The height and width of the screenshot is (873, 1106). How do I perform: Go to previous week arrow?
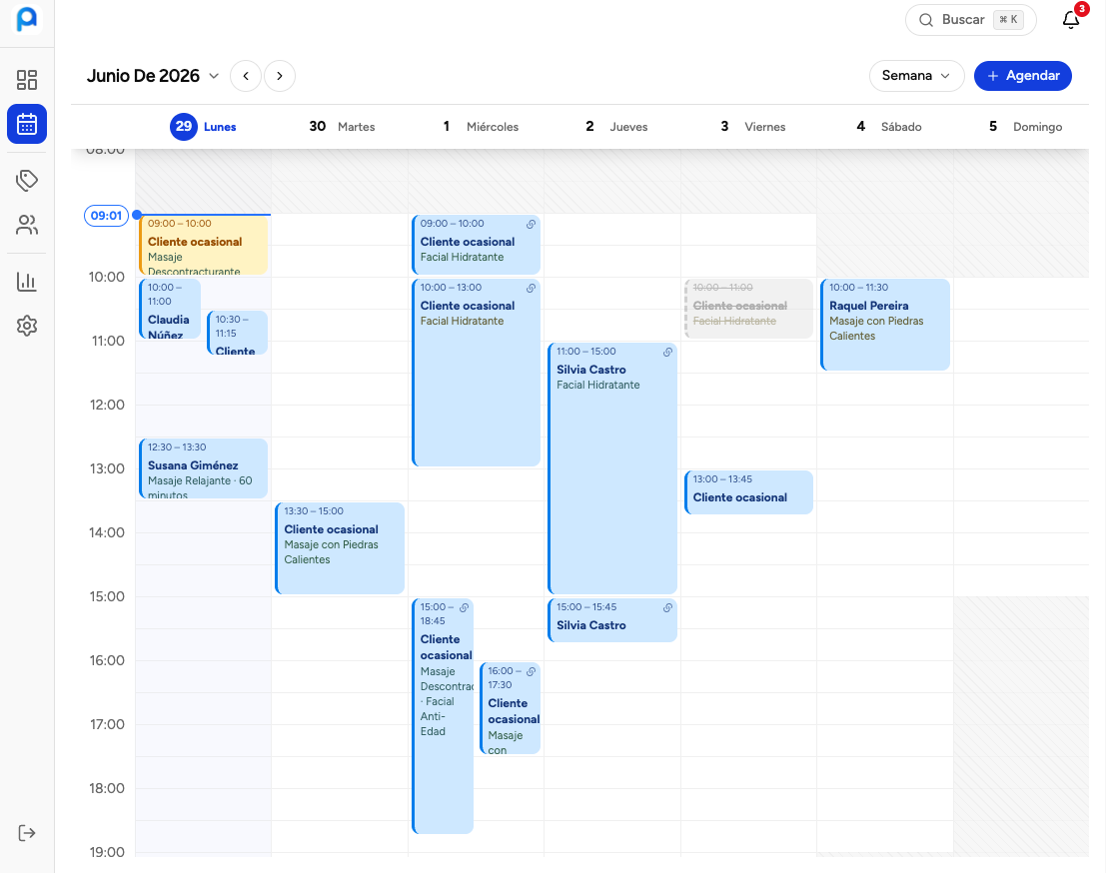[x=246, y=76]
